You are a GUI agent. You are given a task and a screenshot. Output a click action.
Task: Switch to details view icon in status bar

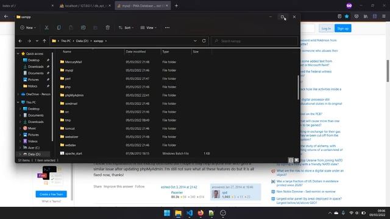[291, 161]
